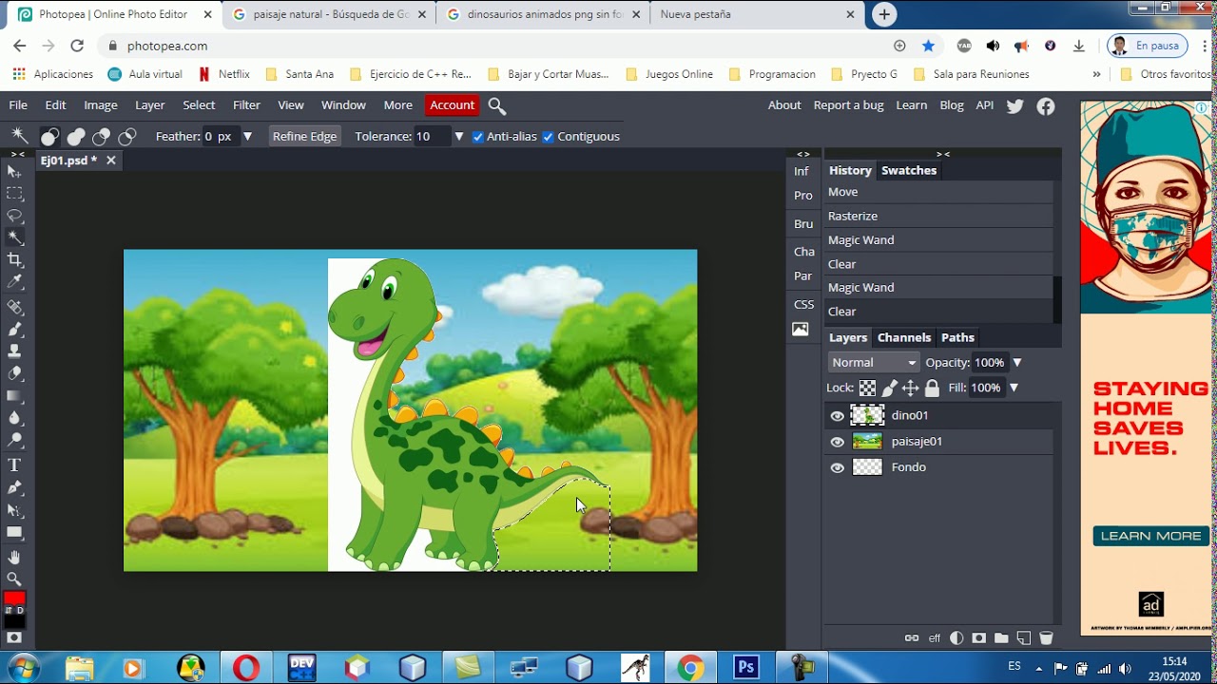Open the Twitter link icon
Screen dimensions: 1217x684
(1015, 105)
